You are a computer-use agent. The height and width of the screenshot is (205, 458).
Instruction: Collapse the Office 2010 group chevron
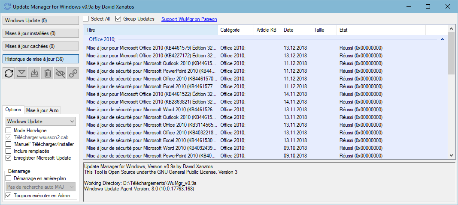click(x=442, y=39)
